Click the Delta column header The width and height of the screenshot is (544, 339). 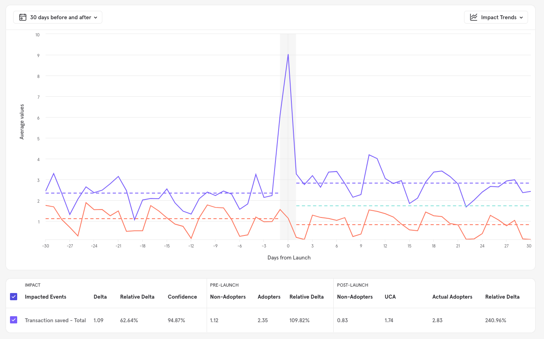click(x=100, y=297)
